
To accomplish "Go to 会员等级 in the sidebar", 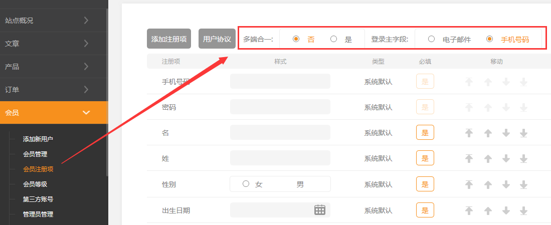I will (x=35, y=184).
